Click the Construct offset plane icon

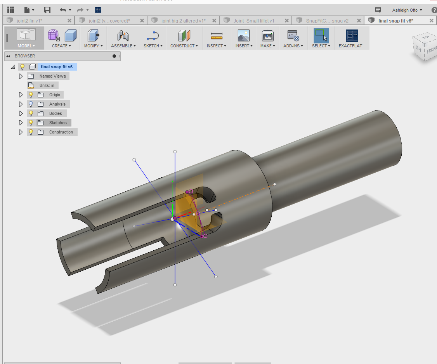[184, 35]
